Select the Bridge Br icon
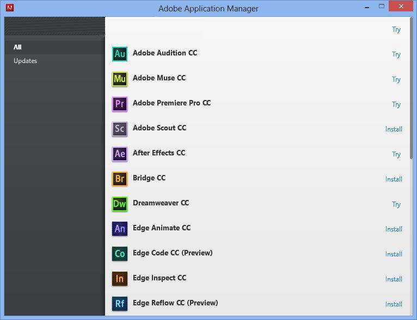 coord(120,179)
